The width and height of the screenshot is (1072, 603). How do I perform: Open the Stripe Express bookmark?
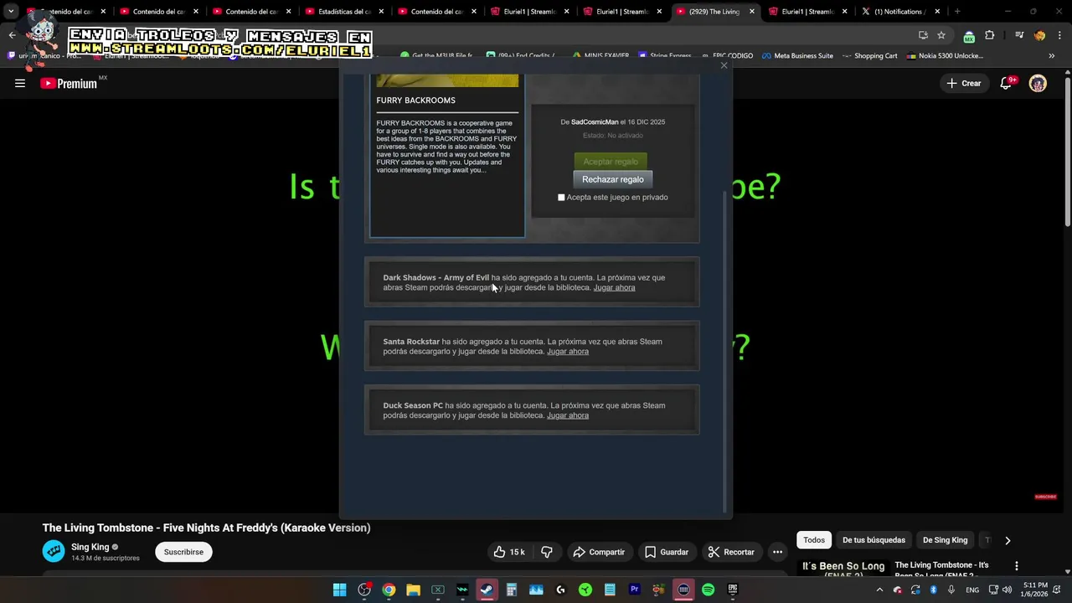(x=665, y=56)
